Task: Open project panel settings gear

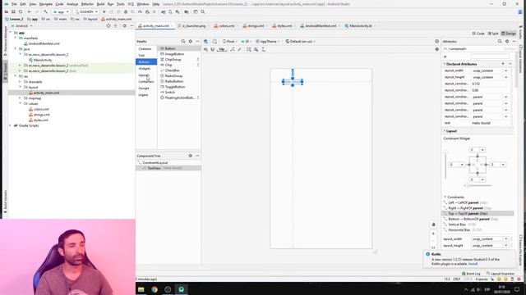Action: pos(124,25)
